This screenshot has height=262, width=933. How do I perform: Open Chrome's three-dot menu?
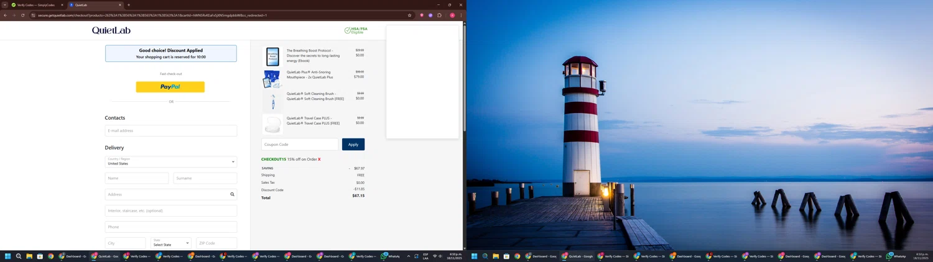tap(461, 16)
